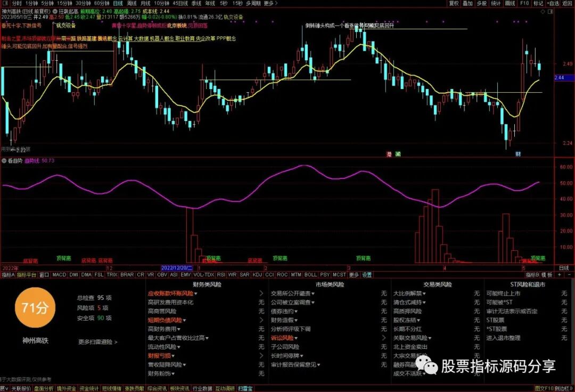The width and height of the screenshot is (575, 392).
Task: Open the 扫雷宝 bottom tab
Action: pos(245,388)
